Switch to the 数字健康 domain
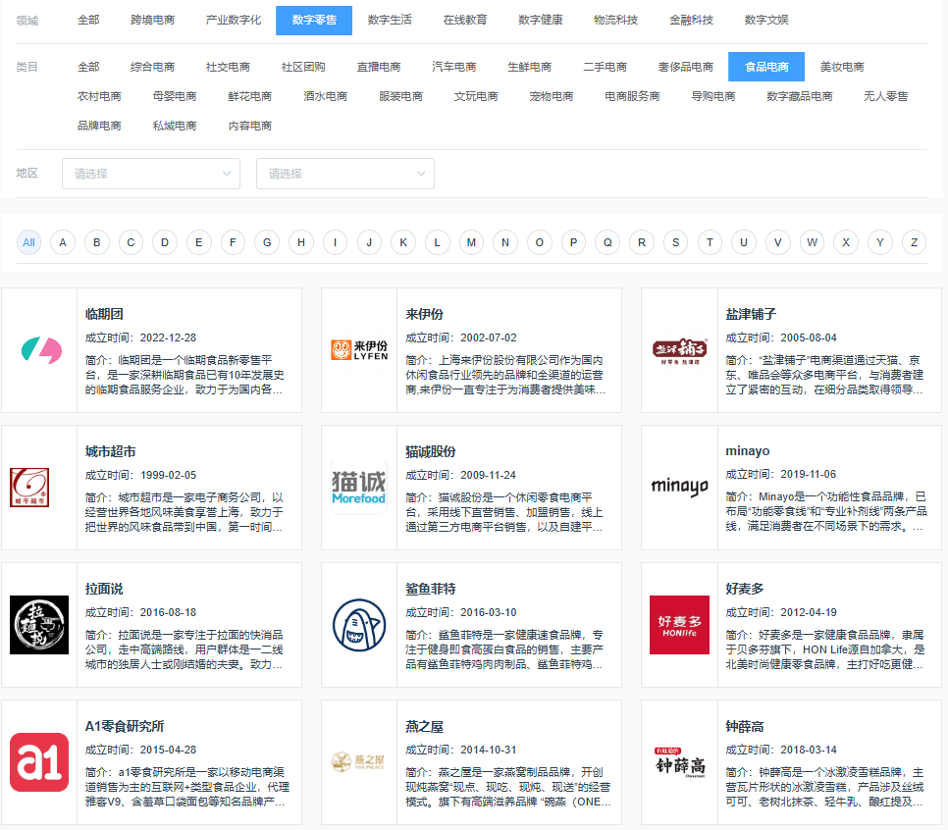Viewport: 948px width, 830px height. pos(541,20)
